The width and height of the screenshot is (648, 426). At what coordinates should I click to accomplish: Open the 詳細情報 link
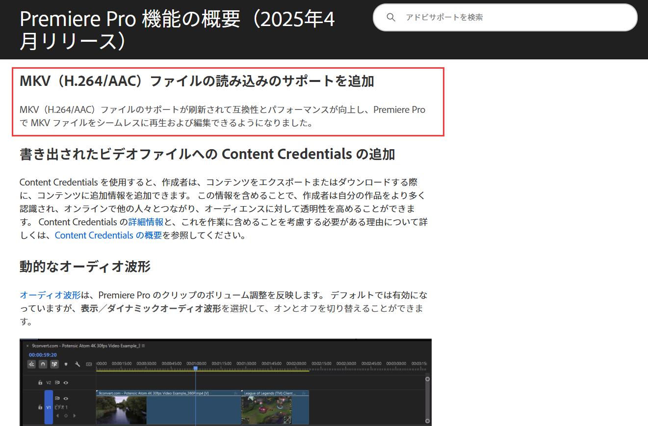(x=146, y=222)
